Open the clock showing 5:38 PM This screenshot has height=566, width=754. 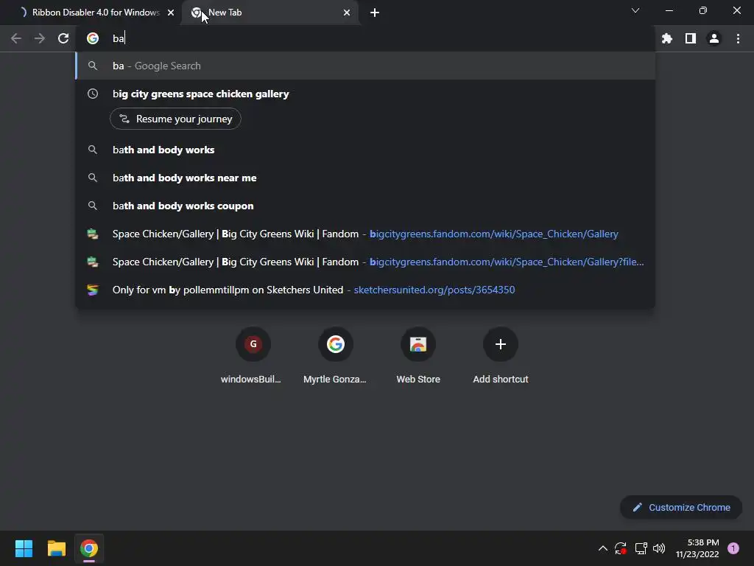click(x=697, y=548)
